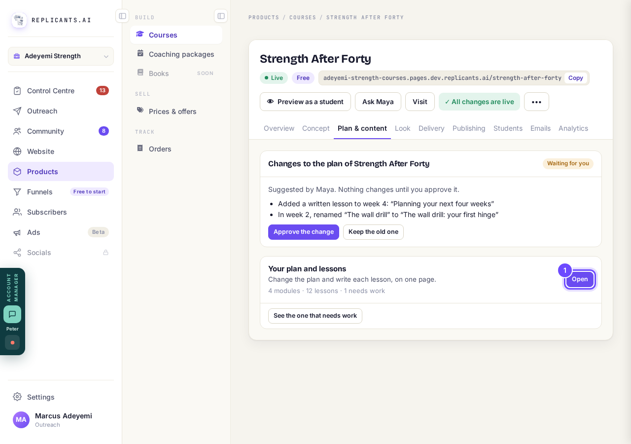Screen dimensions: 631x444
Task: Open your plan and lessons
Action: [580, 279]
